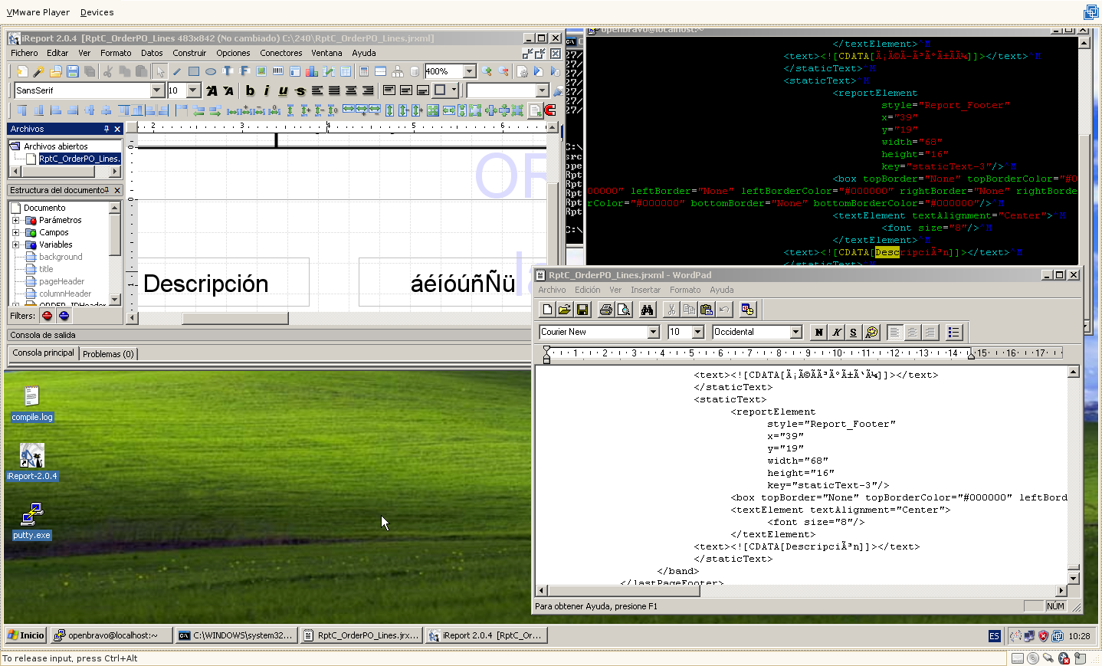Toggle bold in iReport text toolbar
1102x666 pixels.
click(250, 90)
